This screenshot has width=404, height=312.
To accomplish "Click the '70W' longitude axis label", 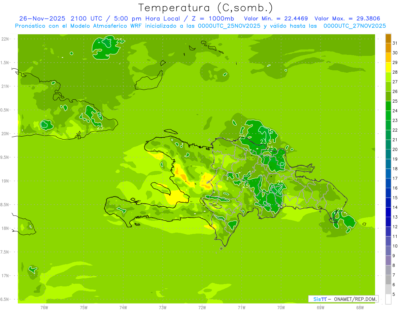I will pos(281,307).
